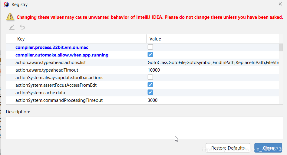Viewport: 287px width, 155px height.
Task: Sort by the Key column header
Action: (80, 39)
